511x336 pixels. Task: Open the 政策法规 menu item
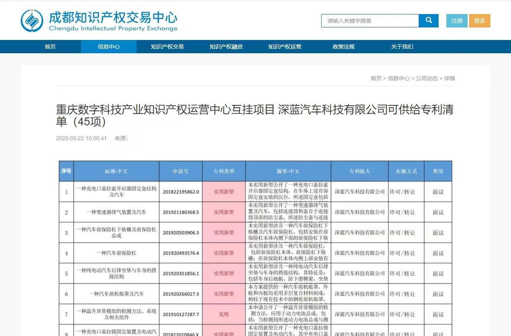coord(343,46)
